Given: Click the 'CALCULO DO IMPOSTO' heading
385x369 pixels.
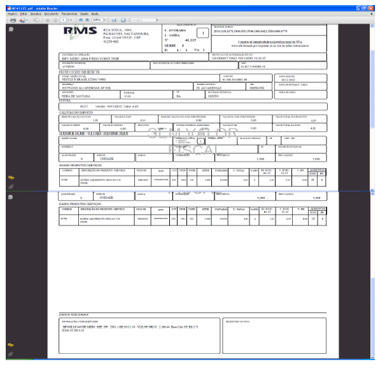Looking at the screenshot, I should tap(76, 112).
